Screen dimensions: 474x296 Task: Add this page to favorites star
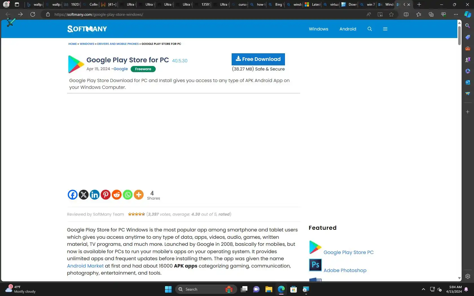pyautogui.click(x=391, y=14)
